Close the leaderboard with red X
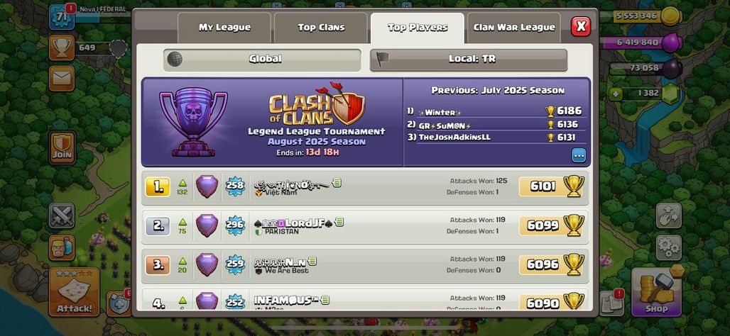This screenshot has width=730, height=336. click(x=581, y=26)
